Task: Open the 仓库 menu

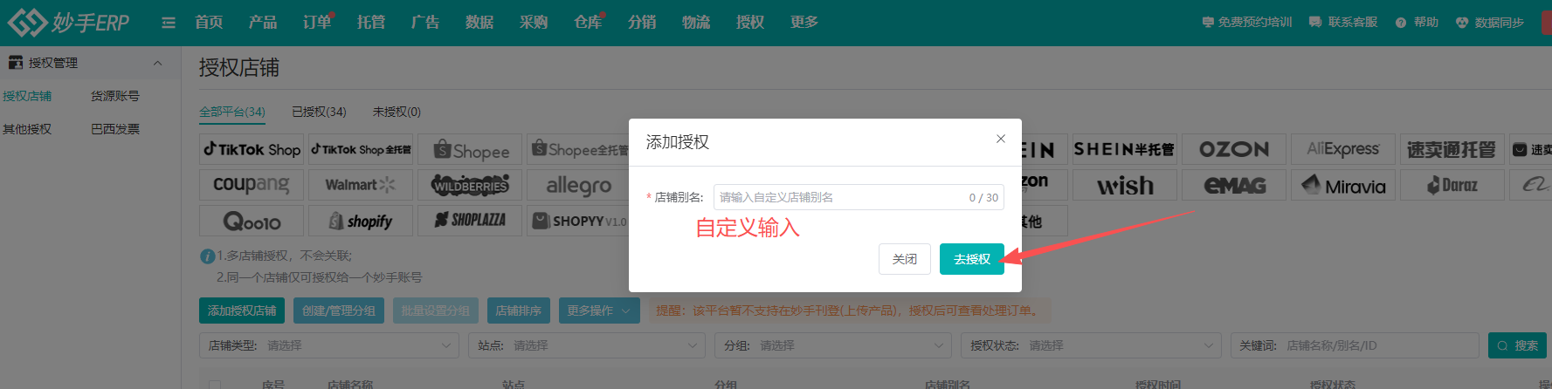Action: tap(588, 22)
